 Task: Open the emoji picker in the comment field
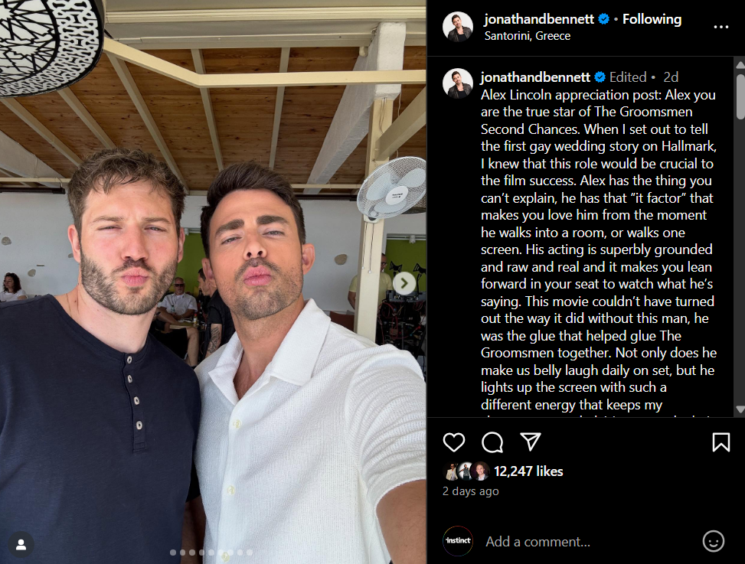tap(711, 541)
